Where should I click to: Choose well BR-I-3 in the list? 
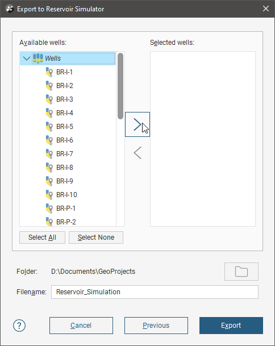pos(64,99)
